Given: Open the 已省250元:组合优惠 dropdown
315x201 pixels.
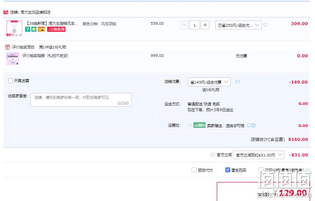Looking at the screenshot, I should 238,25.
